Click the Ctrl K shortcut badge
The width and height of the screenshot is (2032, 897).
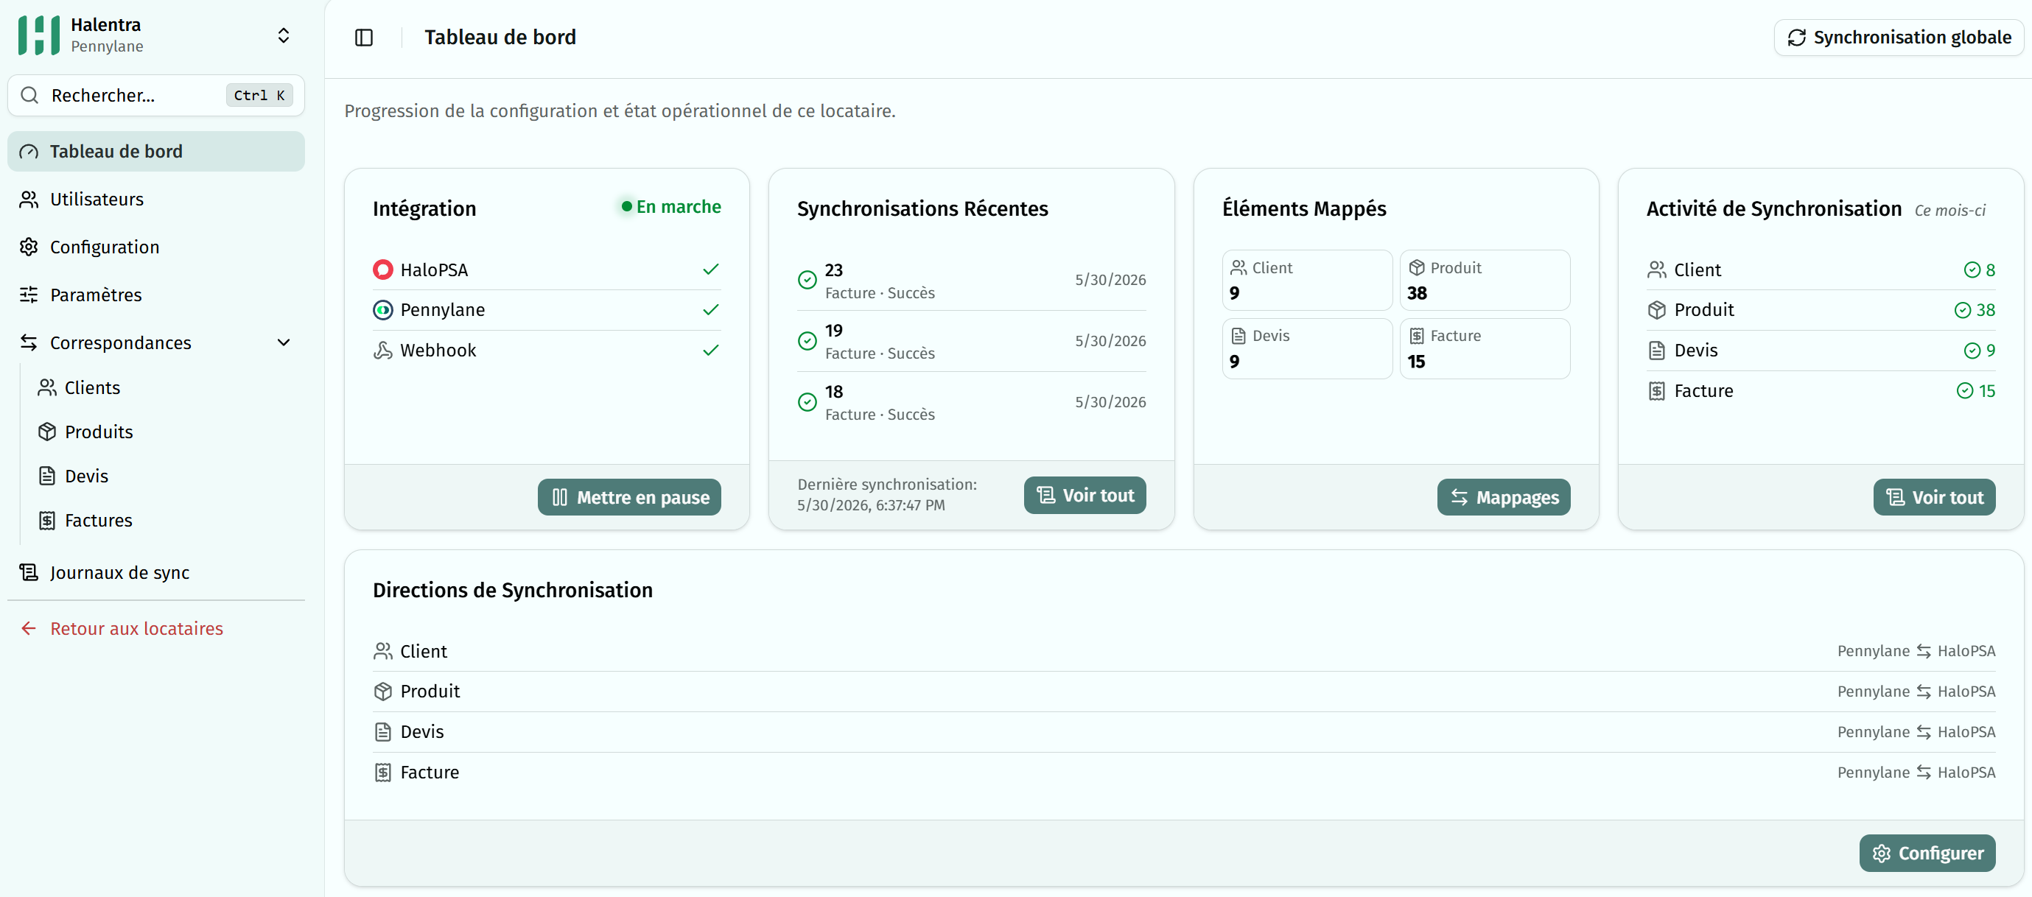coord(259,96)
